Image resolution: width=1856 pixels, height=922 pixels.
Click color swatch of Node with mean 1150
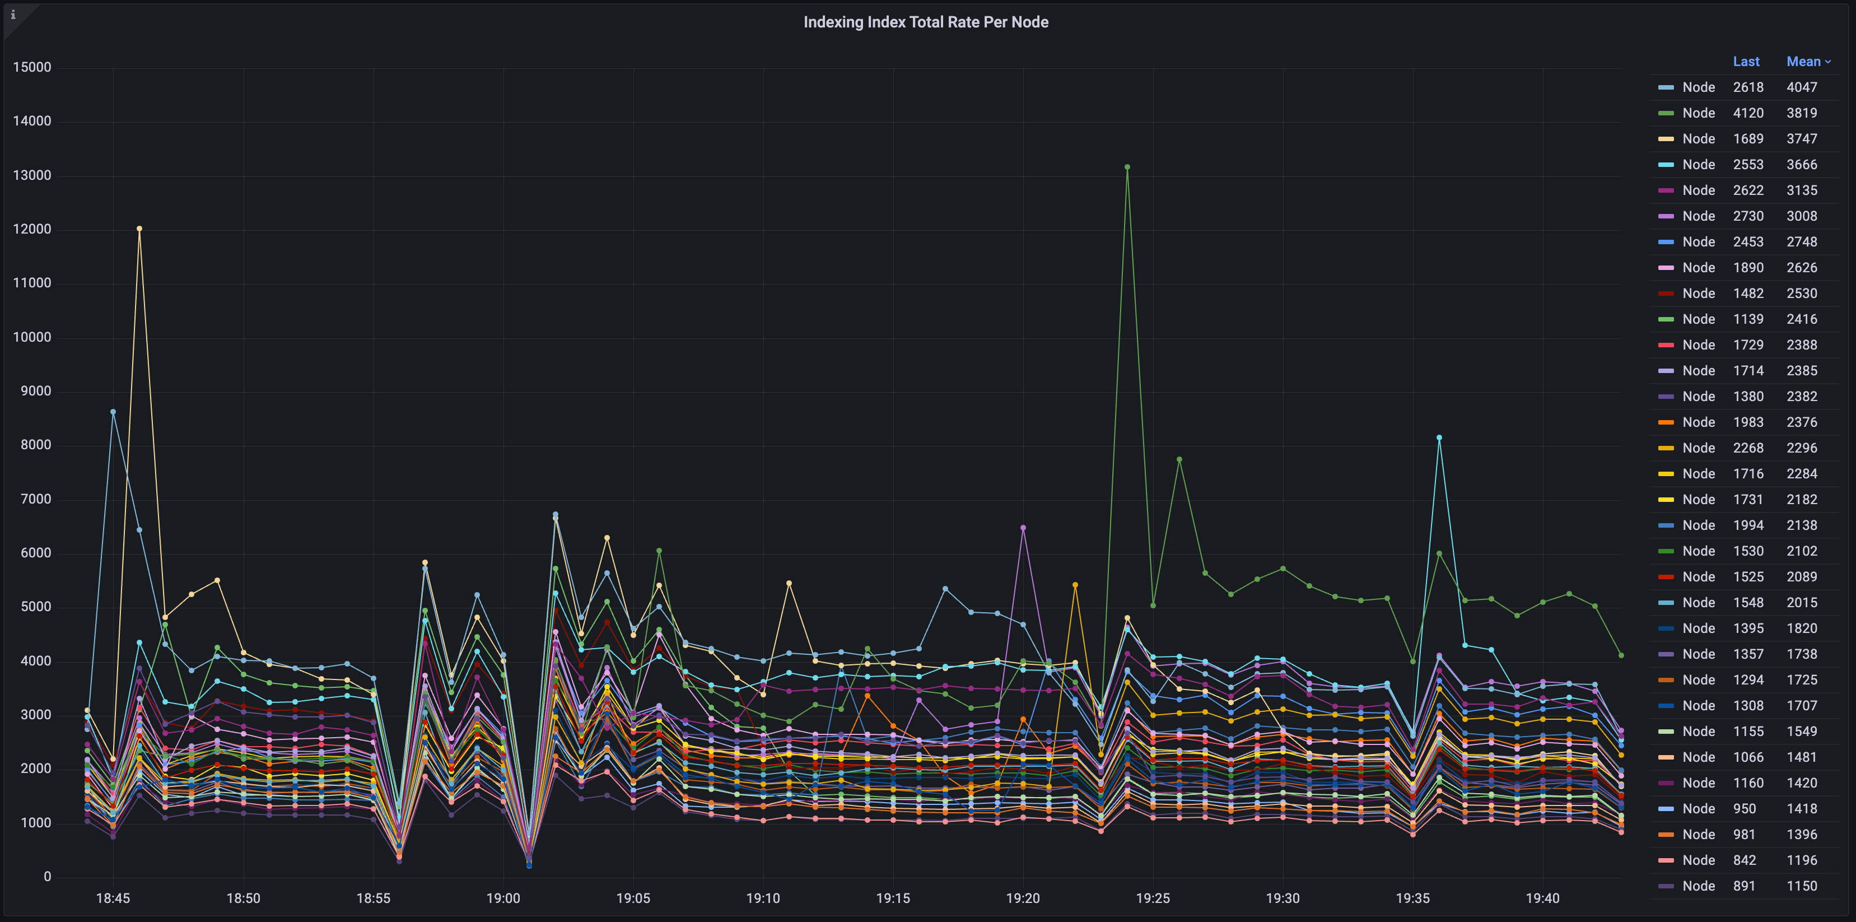pos(1666,887)
